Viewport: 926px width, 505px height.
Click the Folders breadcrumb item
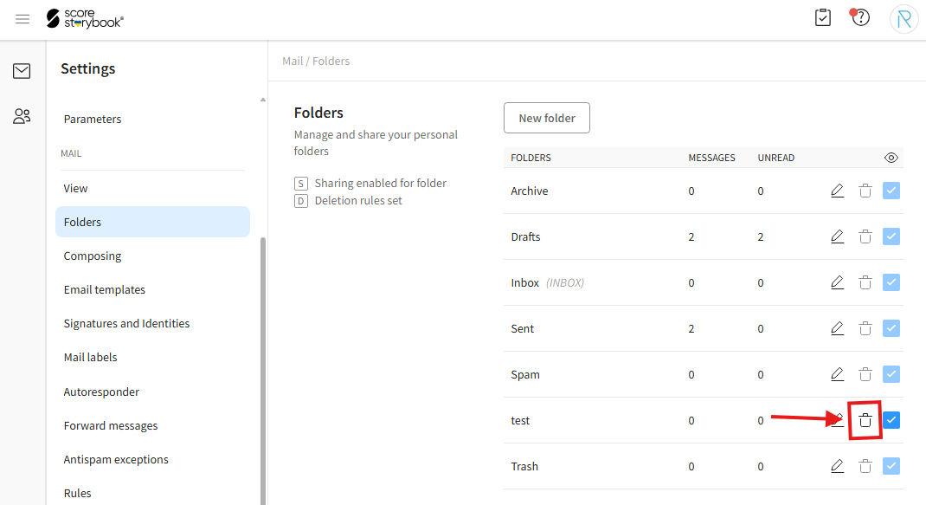(x=331, y=61)
